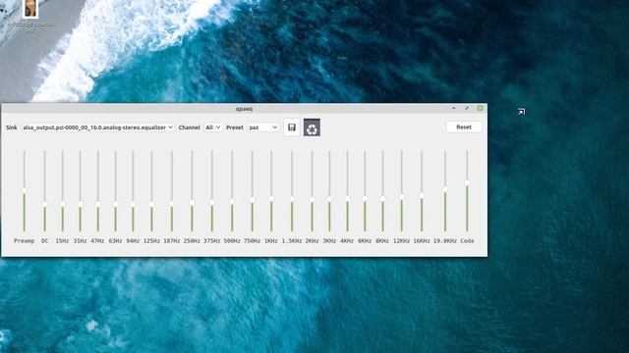Click the 8KHz band slider handle

point(382,198)
